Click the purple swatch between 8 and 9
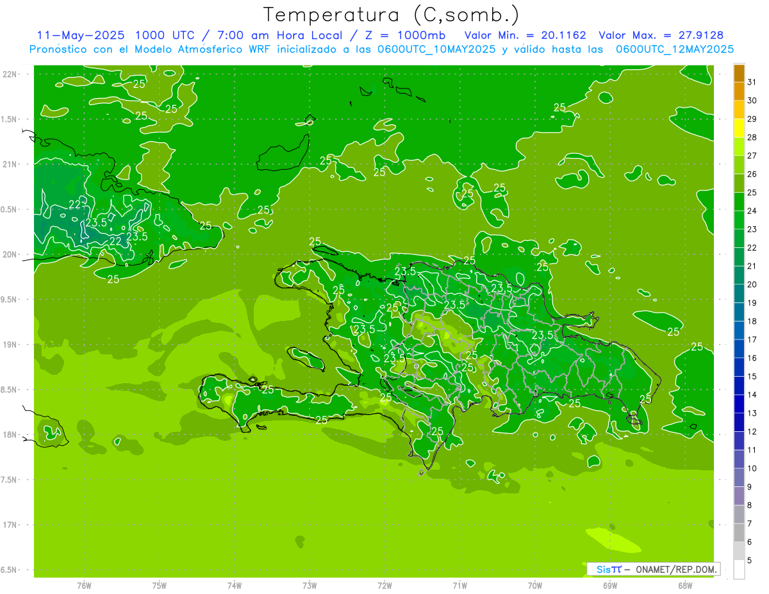 [739, 496]
